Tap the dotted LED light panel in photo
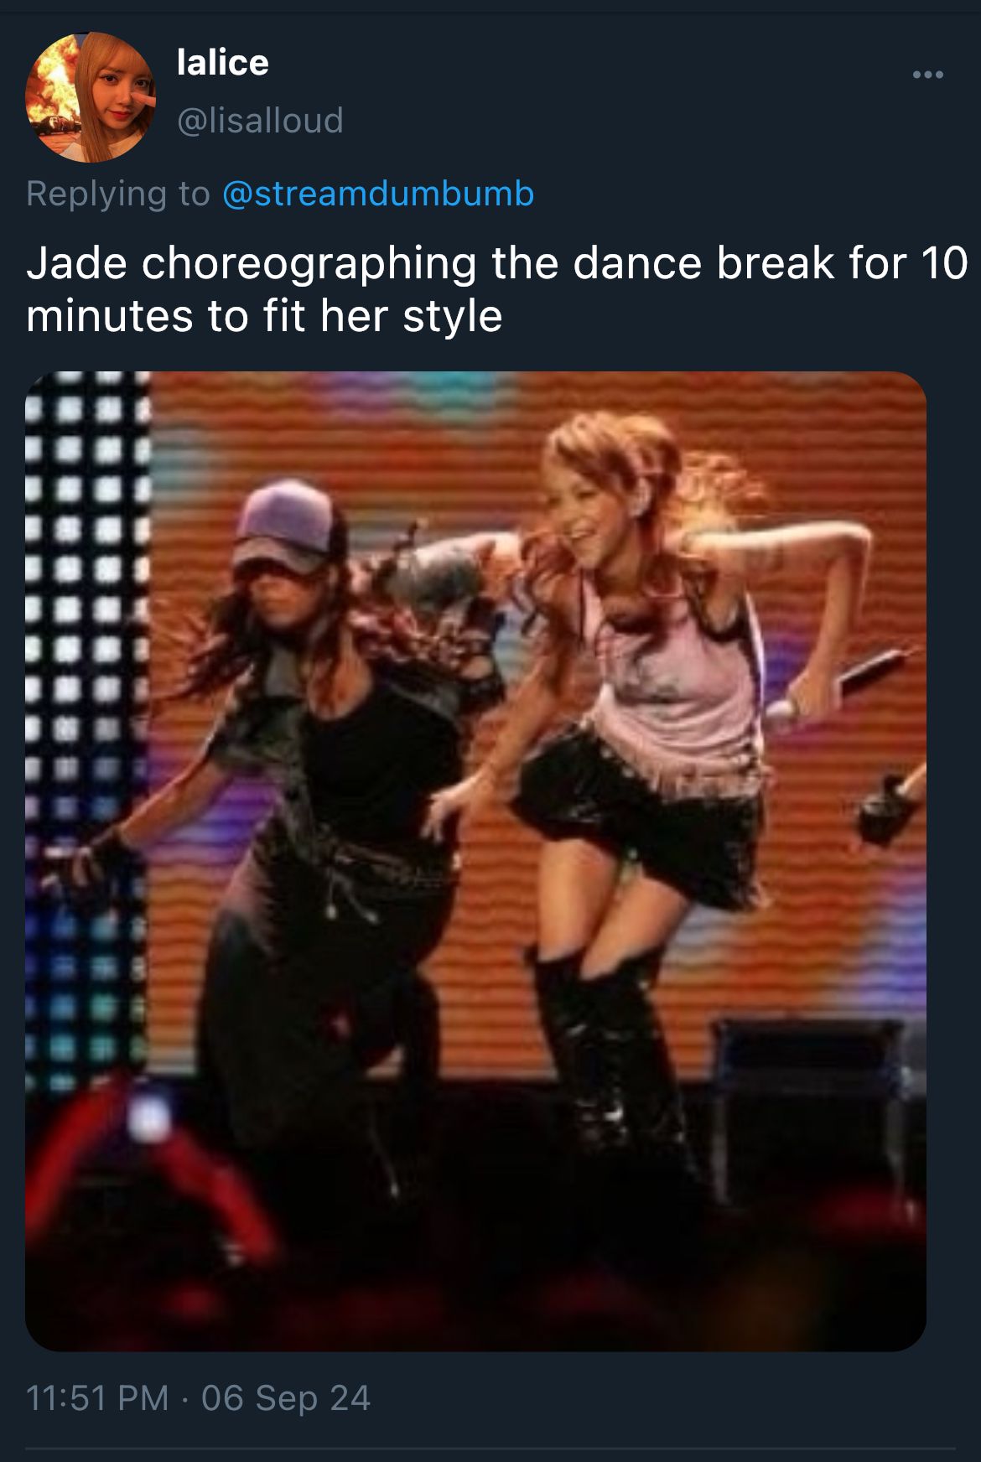The height and width of the screenshot is (1462, 981). [84, 729]
